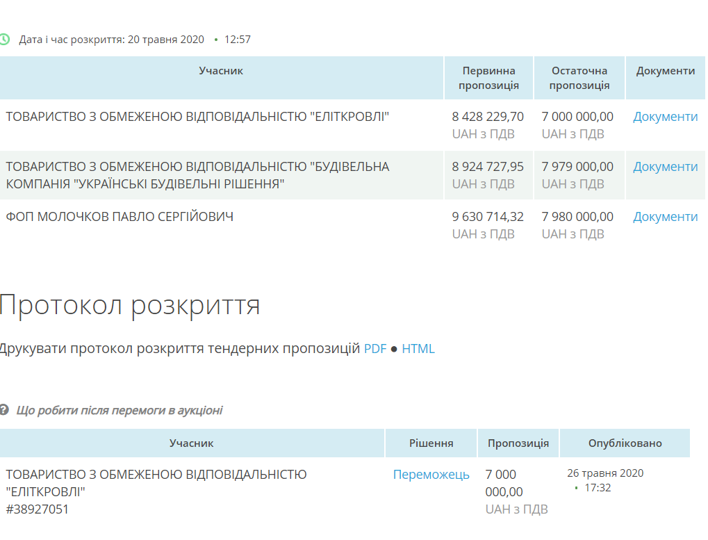Click the clock icon beside the opening date
Image resolution: width=708 pixels, height=540 pixels.
(5, 40)
